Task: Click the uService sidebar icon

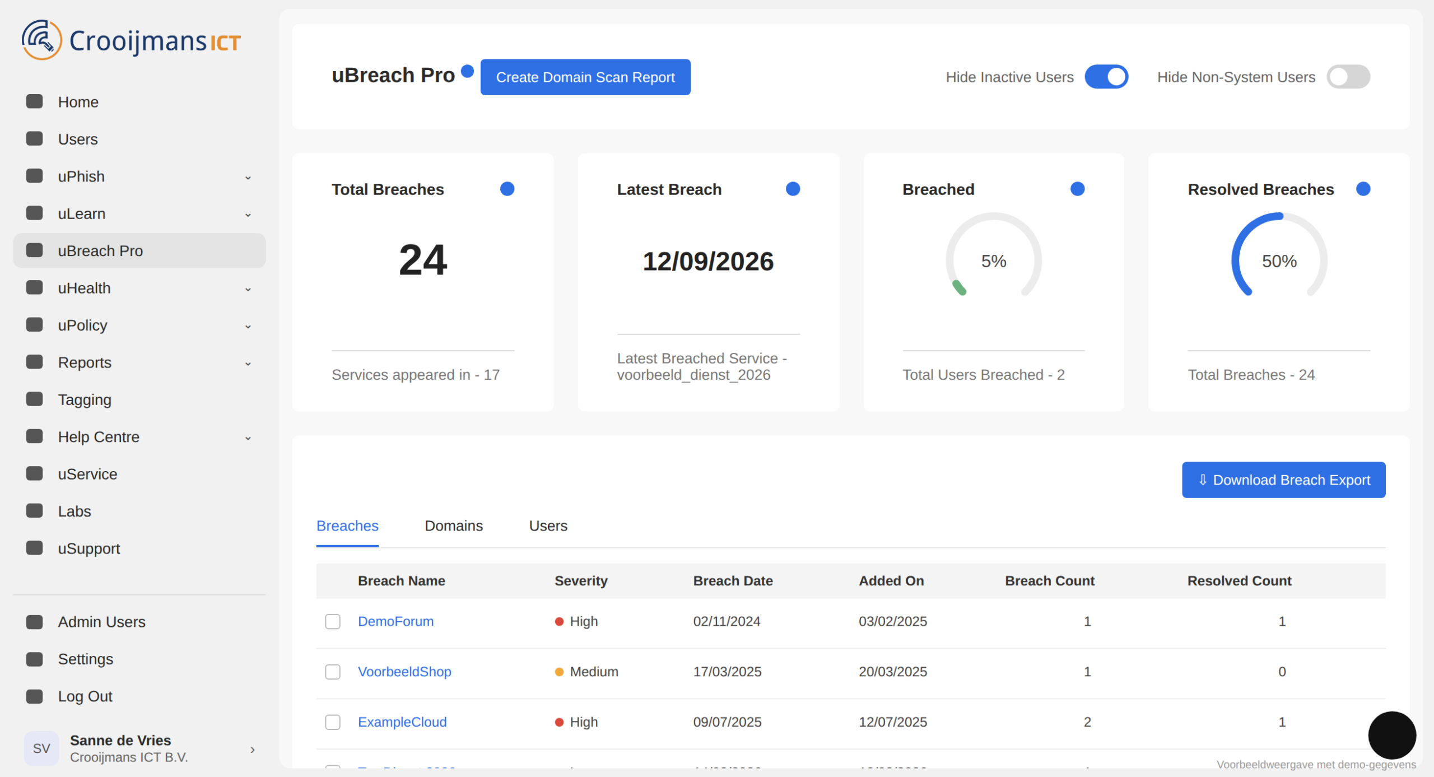Action: (35, 473)
